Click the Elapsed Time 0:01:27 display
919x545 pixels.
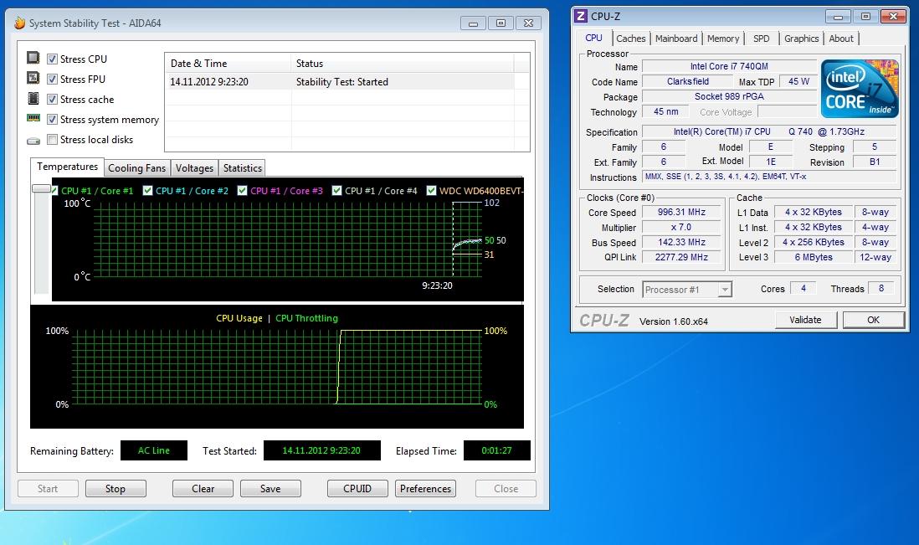click(497, 450)
